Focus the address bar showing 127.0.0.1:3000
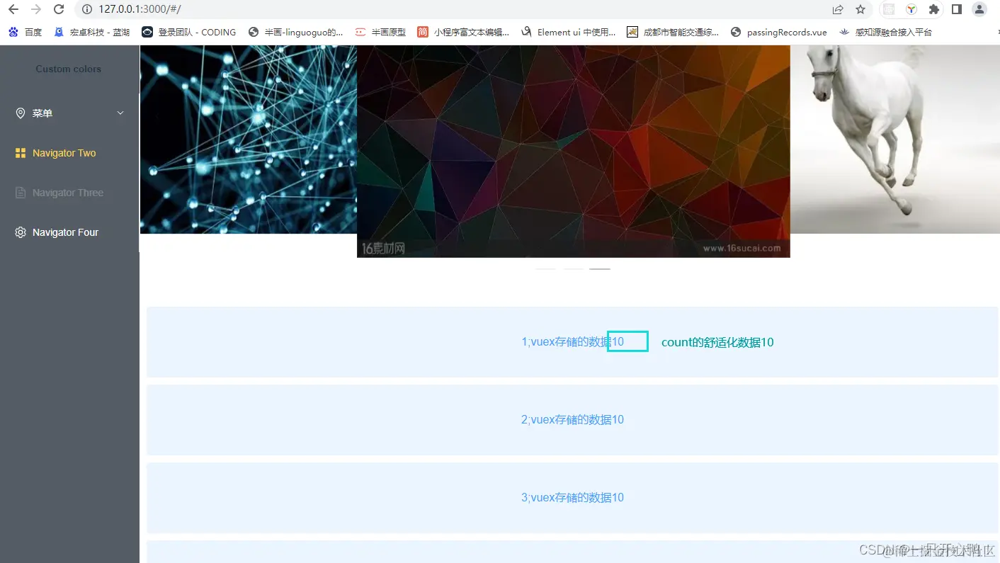The width and height of the screenshot is (1000, 563). tap(453, 9)
